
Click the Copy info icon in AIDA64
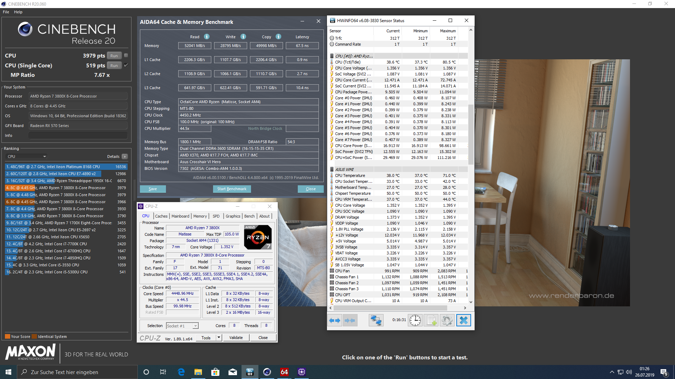pos(278,36)
